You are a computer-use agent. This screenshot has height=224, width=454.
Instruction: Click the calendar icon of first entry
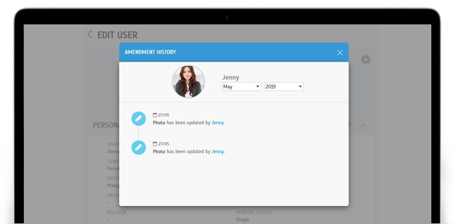(x=155, y=115)
